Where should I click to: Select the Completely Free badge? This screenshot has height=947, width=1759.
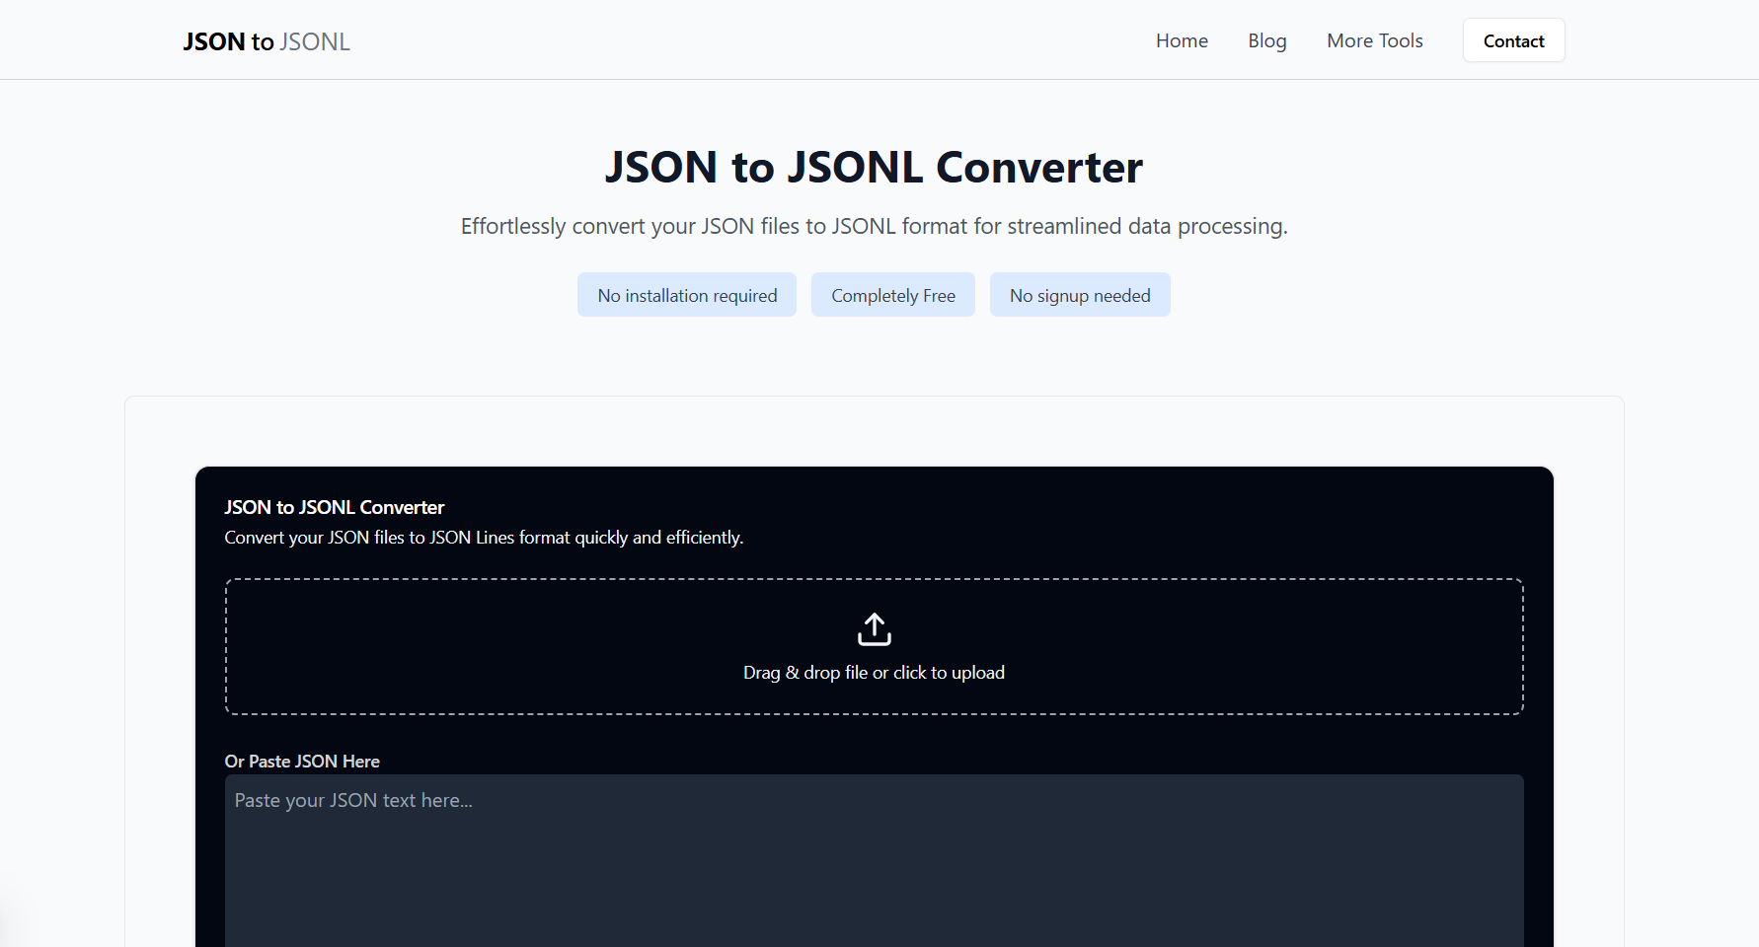[892, 294]
